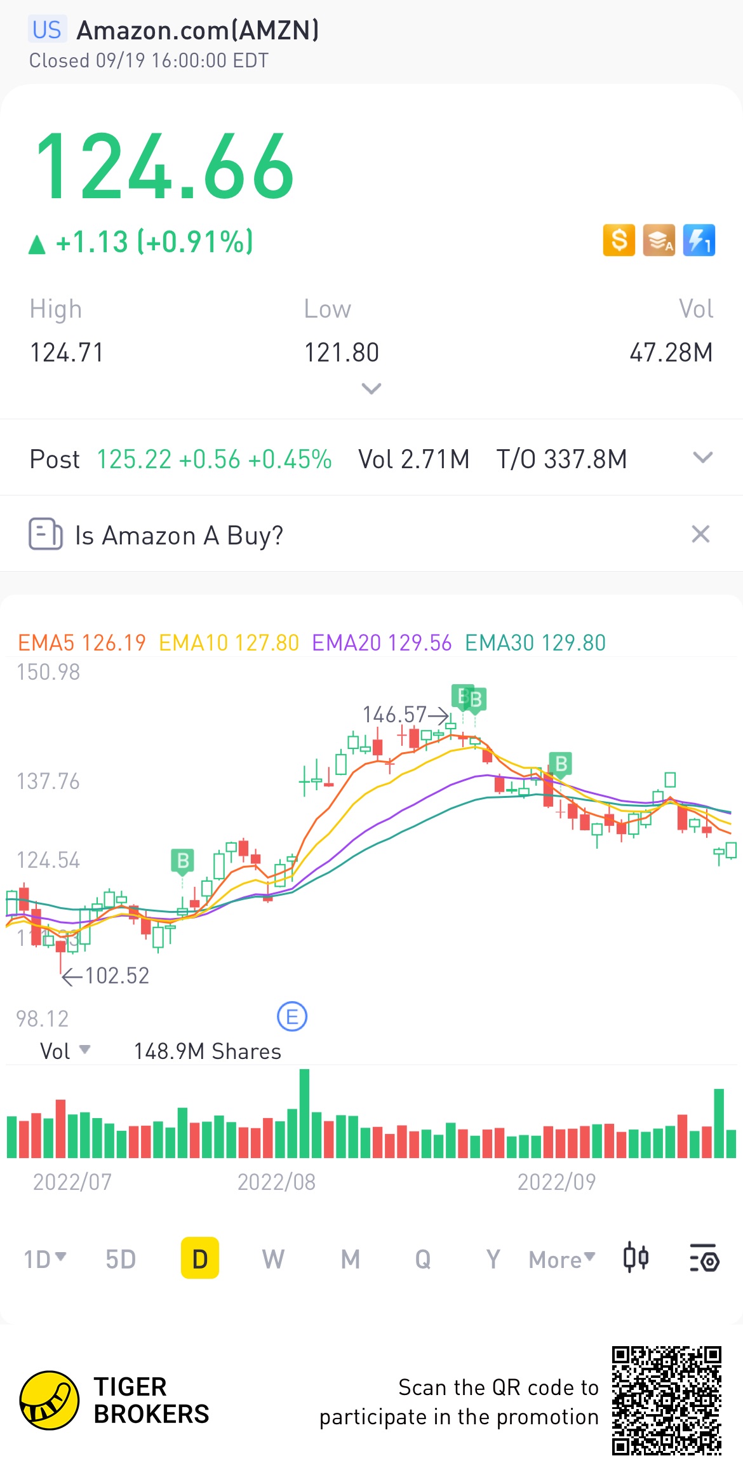Tap the orange dollar sign icon
The height and width of the screenshot is (1477, 743).
click(x=619, y=240)
